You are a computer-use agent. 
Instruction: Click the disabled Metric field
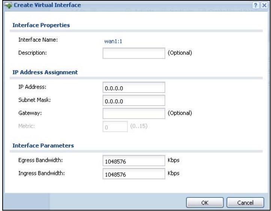115,127
